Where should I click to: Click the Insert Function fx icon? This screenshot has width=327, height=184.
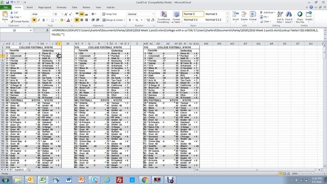(x=48, y=30)
